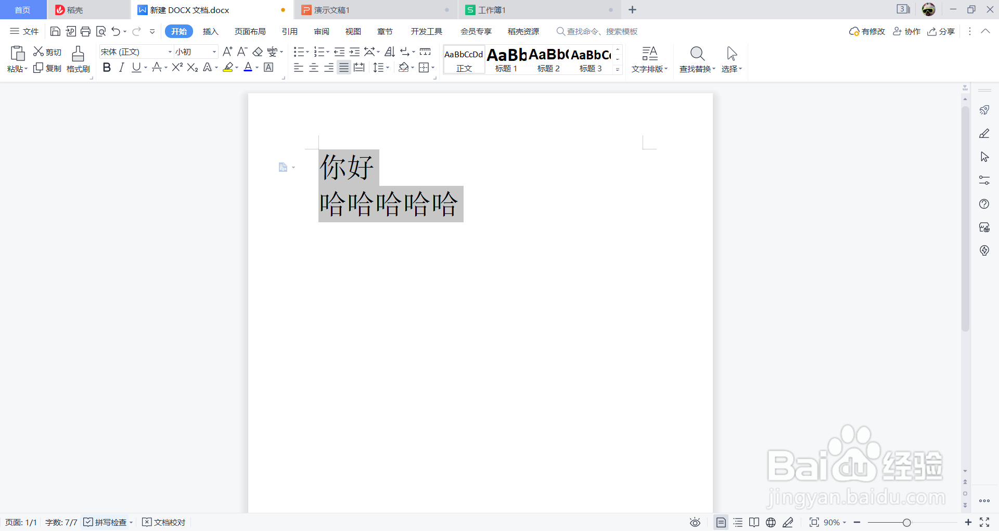Image resolution: width=999 pixels, height=531 pixels.
Task: Click the zoom slider handle
Action: click(907, 522)
